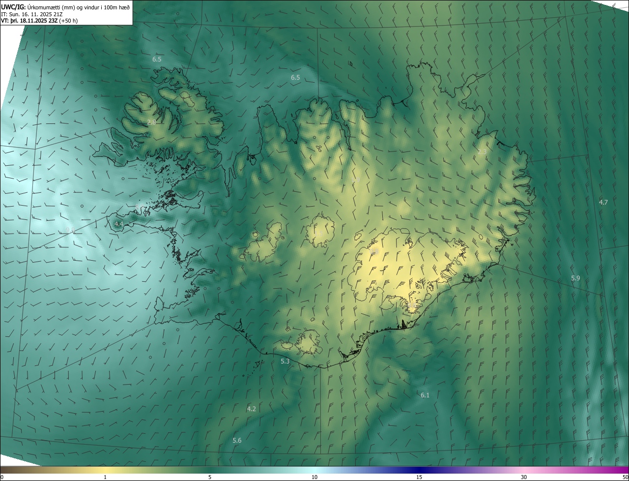
Task: Click the 2.3 value in northeast Iceland
Action: [482, 152]
